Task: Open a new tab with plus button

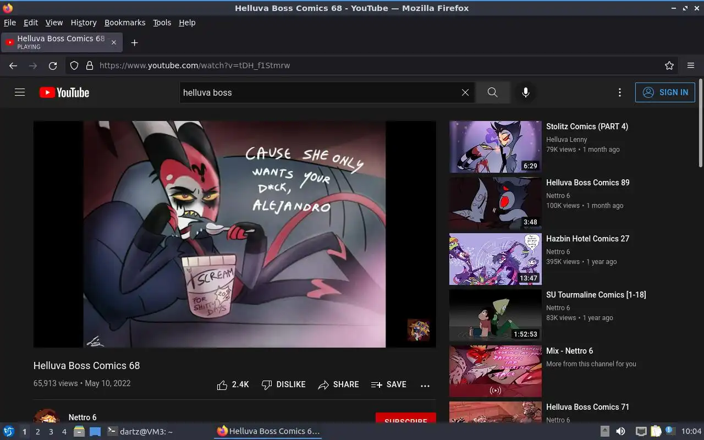Action: pos(134,42)
